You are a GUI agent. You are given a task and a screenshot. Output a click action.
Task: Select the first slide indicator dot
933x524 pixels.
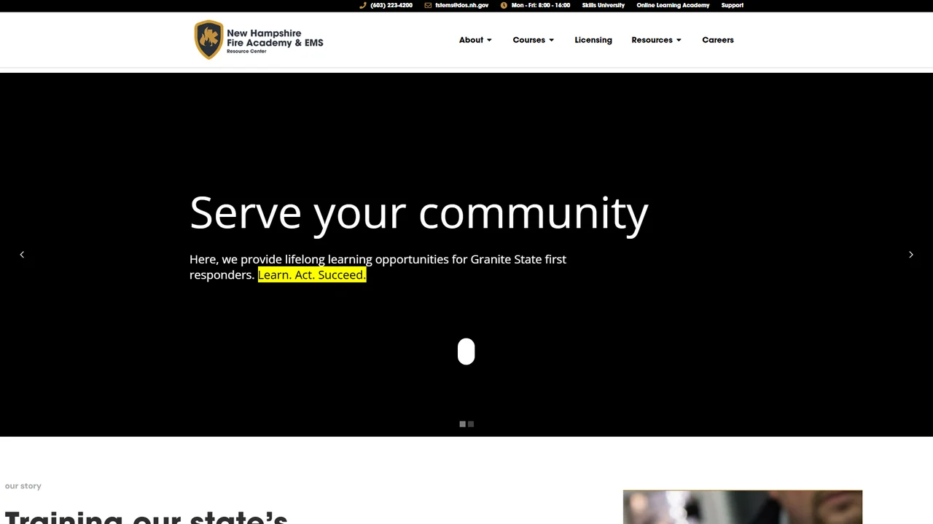pos(462,424)
